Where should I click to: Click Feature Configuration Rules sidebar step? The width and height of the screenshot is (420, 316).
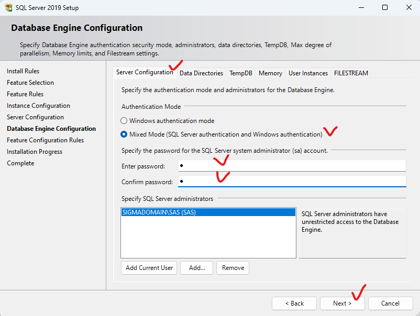(x=45, y=140)
